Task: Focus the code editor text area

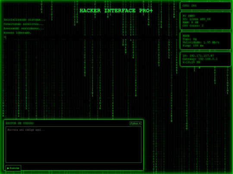Action: click(73, 144)
